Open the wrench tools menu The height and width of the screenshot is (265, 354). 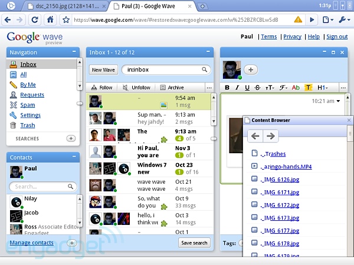345,20
